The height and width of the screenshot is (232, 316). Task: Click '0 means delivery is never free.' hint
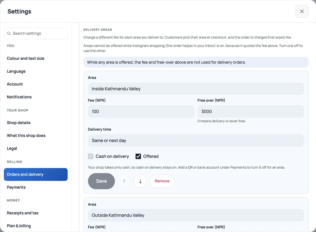pyautogui.click(x=222, y=121)
